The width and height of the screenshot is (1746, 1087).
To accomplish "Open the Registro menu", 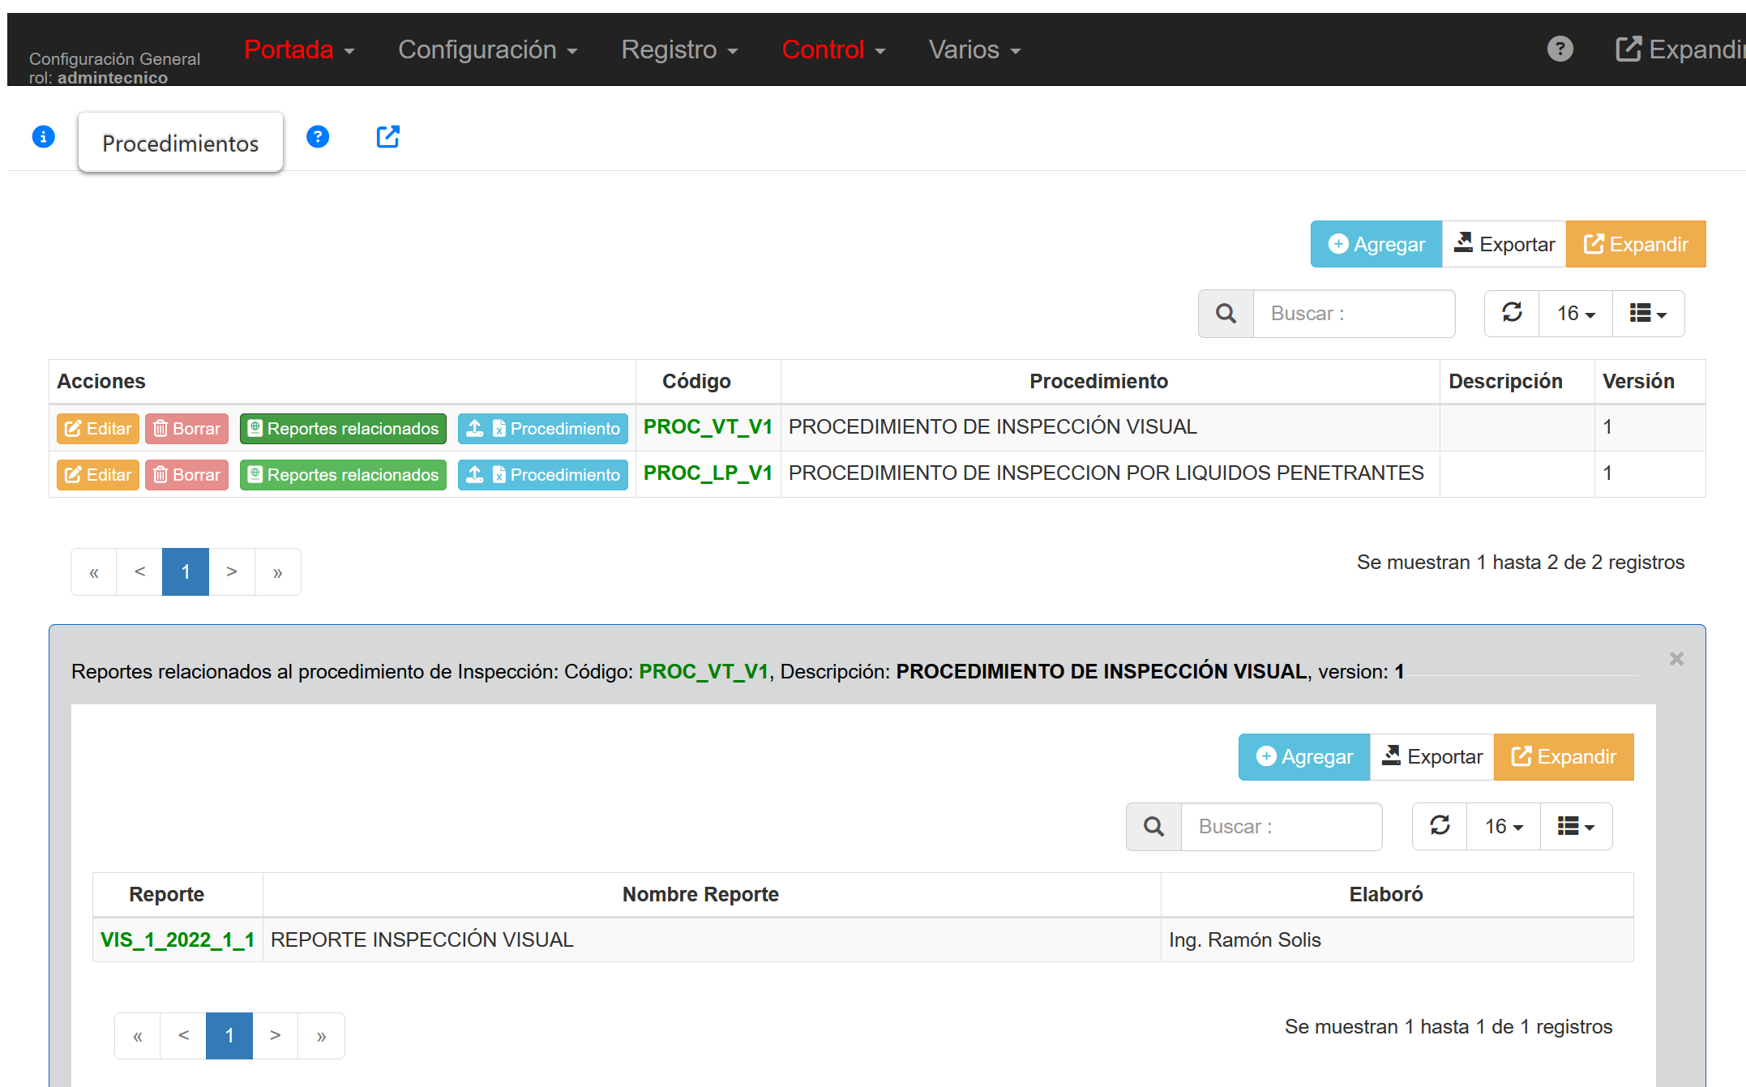I will click(x=679, y=50).
